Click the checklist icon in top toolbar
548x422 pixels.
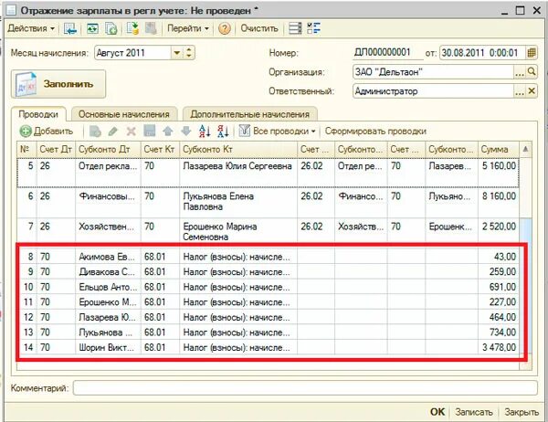313,28
